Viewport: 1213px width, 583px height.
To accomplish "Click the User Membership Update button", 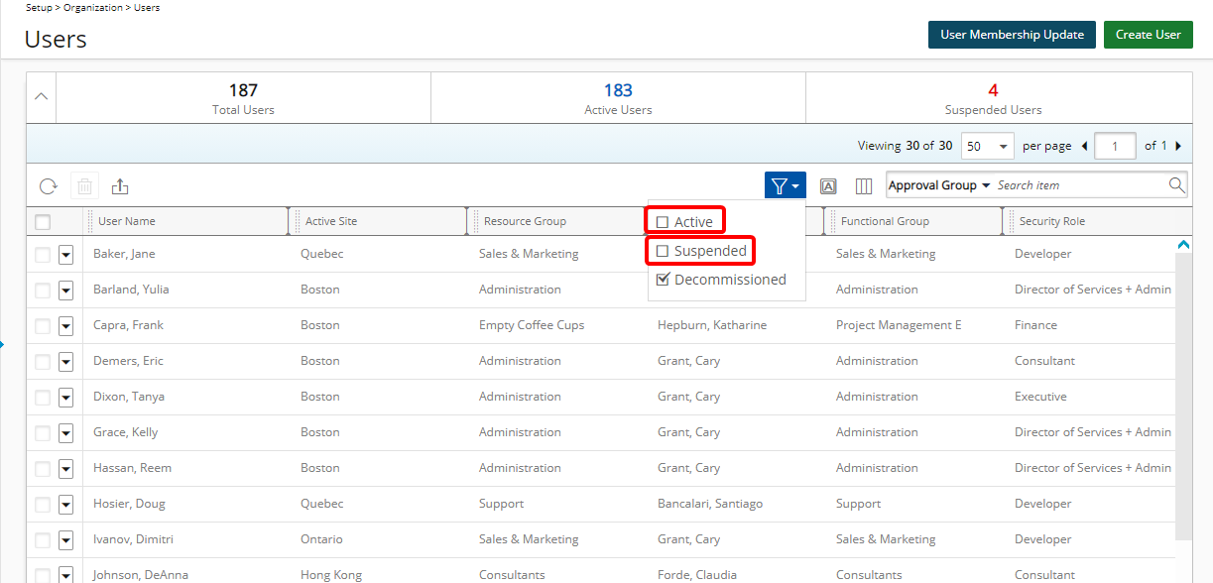I will pos(1012,35).
